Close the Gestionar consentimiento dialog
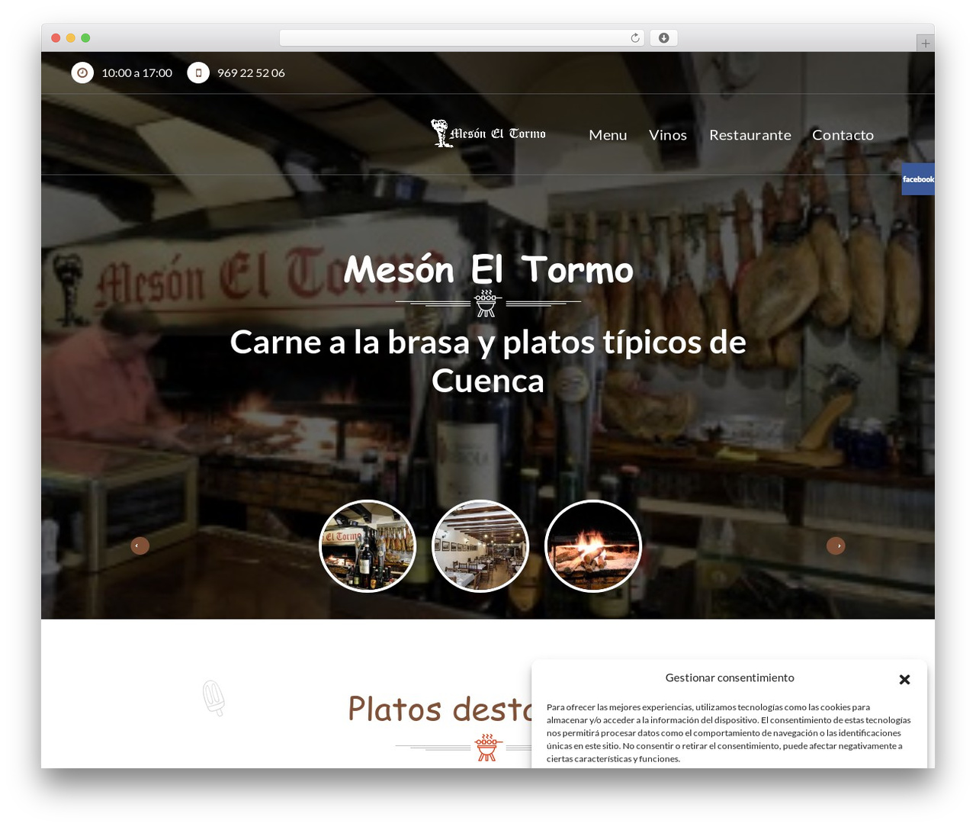Viewport: 976px width, 827px height. (x=904, y=679)
